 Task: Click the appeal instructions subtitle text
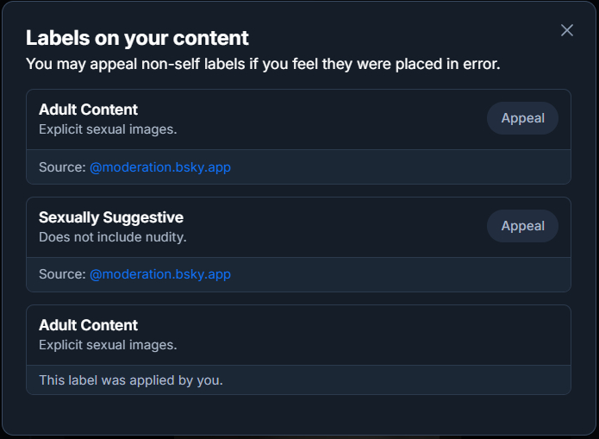(263, 64)
